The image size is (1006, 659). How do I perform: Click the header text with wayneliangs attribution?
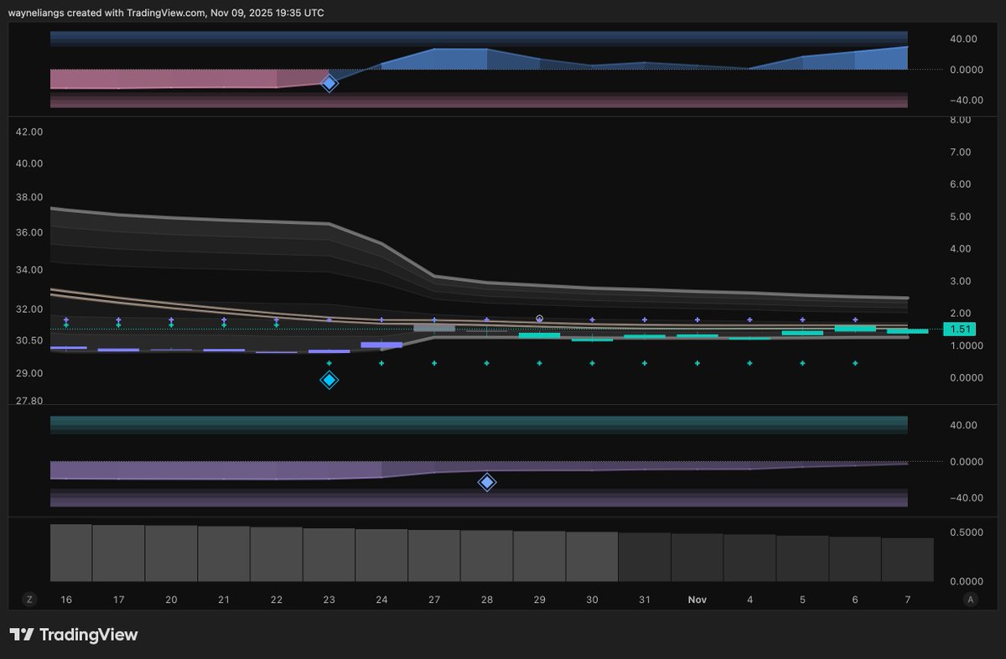click(167, 13)
